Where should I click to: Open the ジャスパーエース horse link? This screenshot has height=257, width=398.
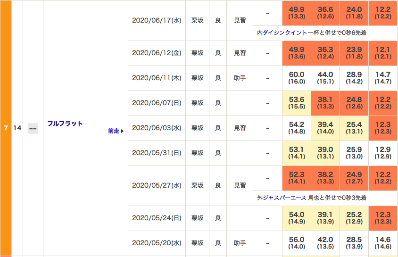(x=284, y=198)
